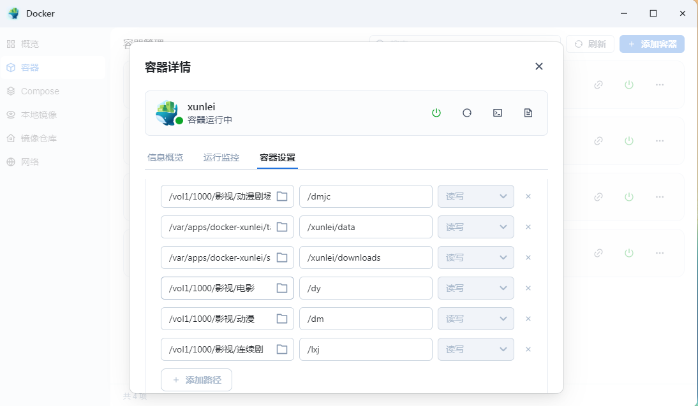Open 概览 in the sidebar
The height and width of the screenshot is (406, 698).
[x=52, y=44]
